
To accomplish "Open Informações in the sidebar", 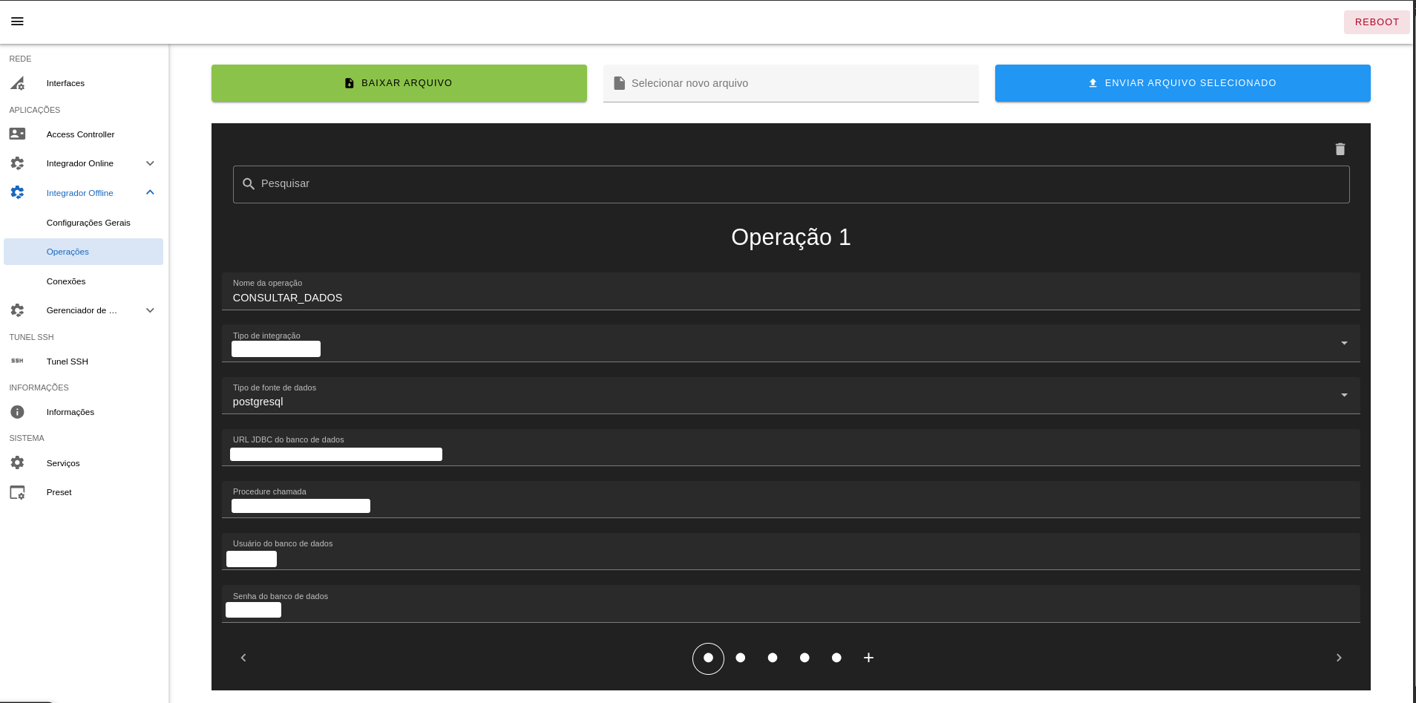I will [x=71, y=412].
